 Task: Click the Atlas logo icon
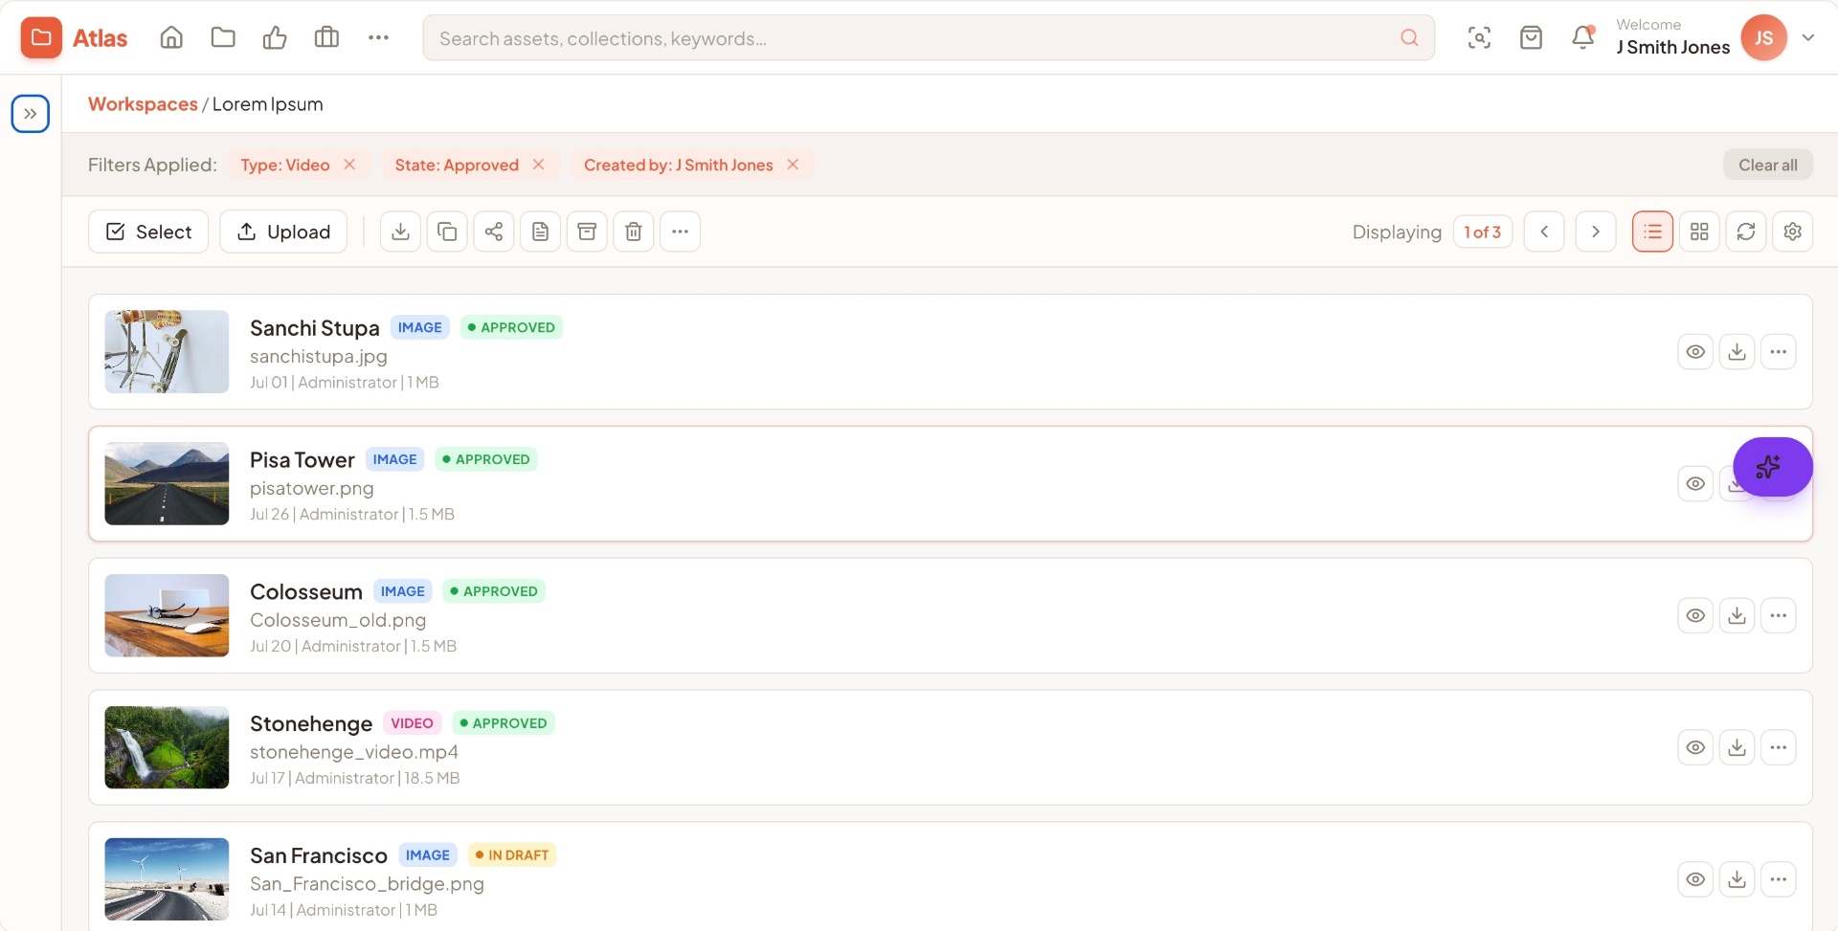41,38
